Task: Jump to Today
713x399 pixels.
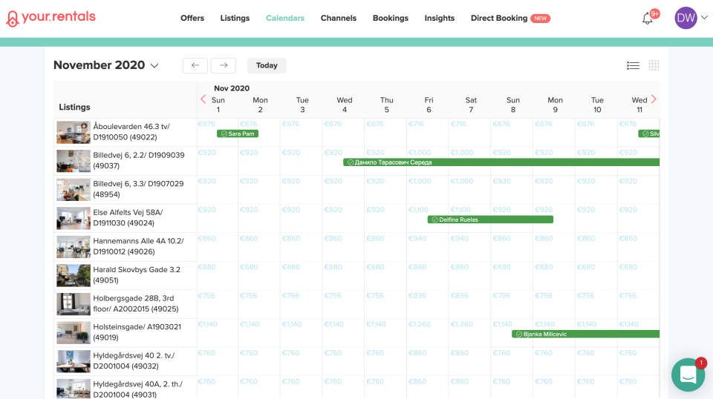Action: 267,65
